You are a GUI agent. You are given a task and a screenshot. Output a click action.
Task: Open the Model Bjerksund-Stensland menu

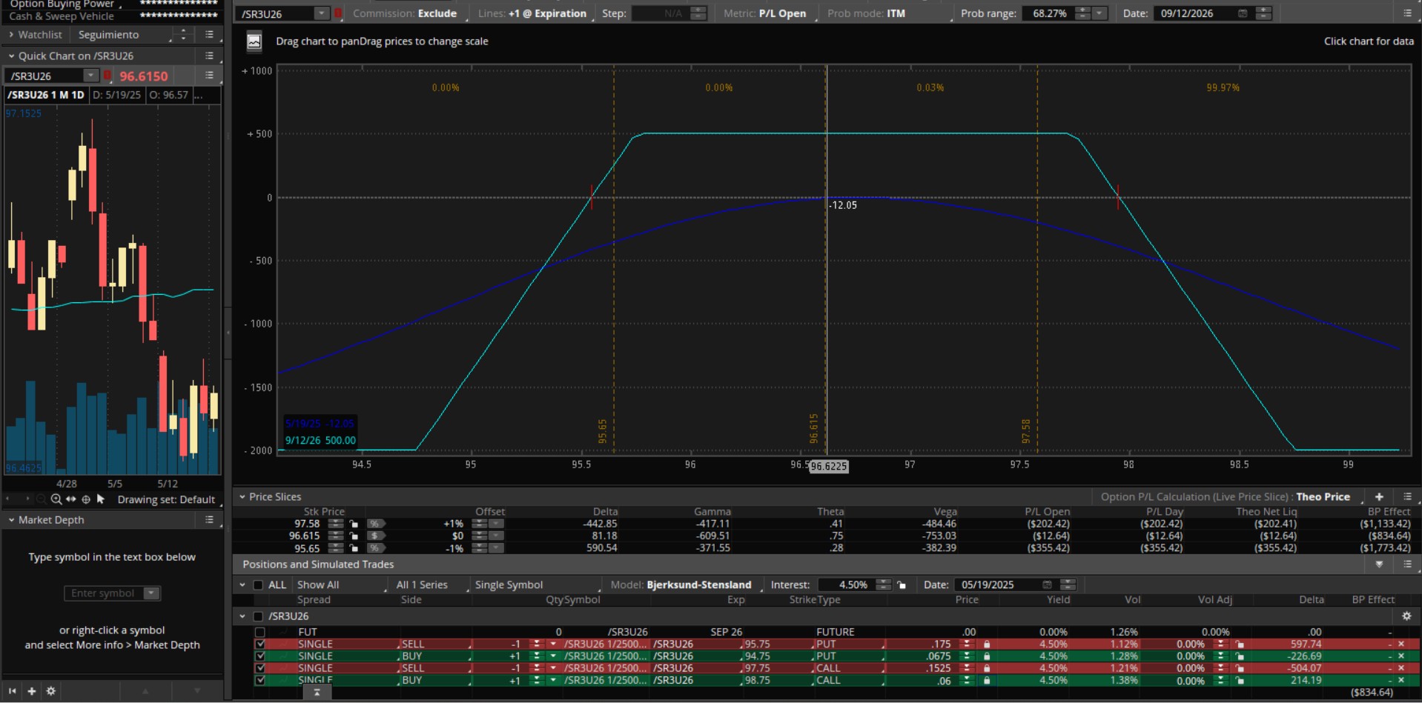698,585
